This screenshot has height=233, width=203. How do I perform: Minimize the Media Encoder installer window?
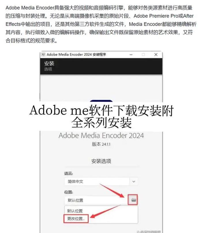131,55
